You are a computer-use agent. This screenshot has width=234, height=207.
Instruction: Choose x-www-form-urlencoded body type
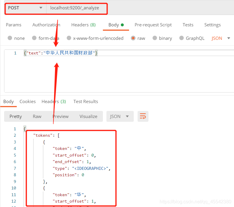point(69,38)
